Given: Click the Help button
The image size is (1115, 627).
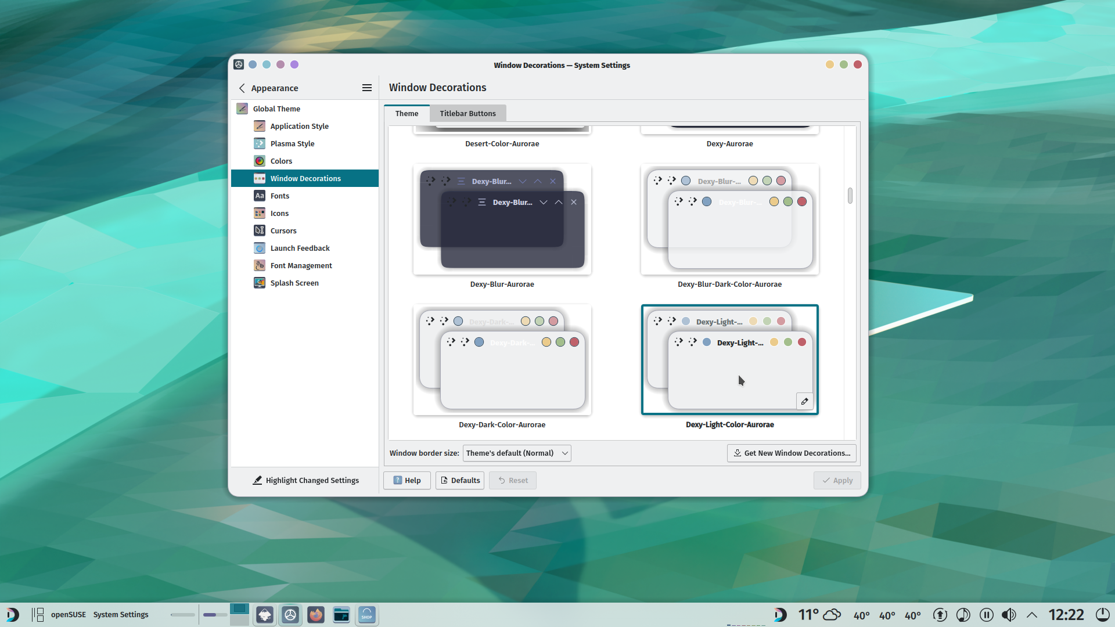Looking at the screenshot, I should pos(407,480).
